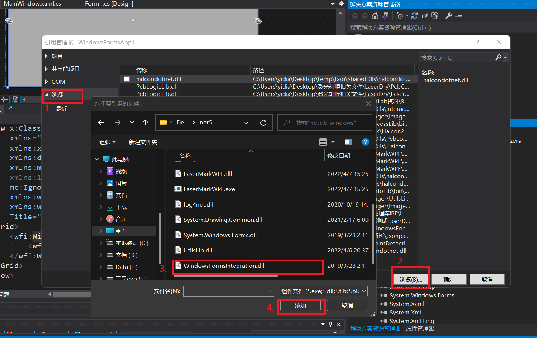Click the Refresh icon in Solution Explorer
Screen dimensions: 537x338
pos(415,16)
